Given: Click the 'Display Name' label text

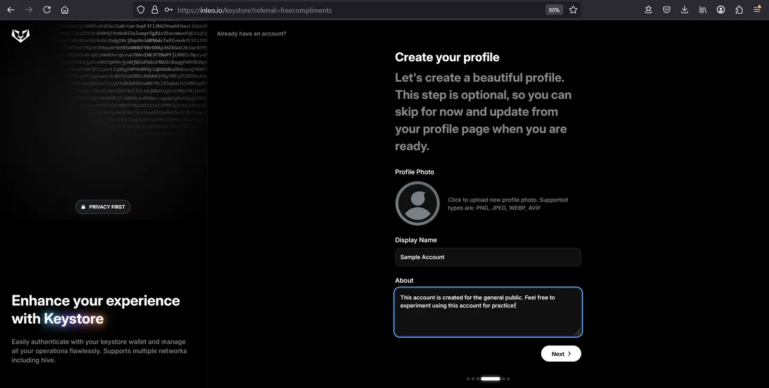Looking at the screenshot, I should tap(416, 240).
